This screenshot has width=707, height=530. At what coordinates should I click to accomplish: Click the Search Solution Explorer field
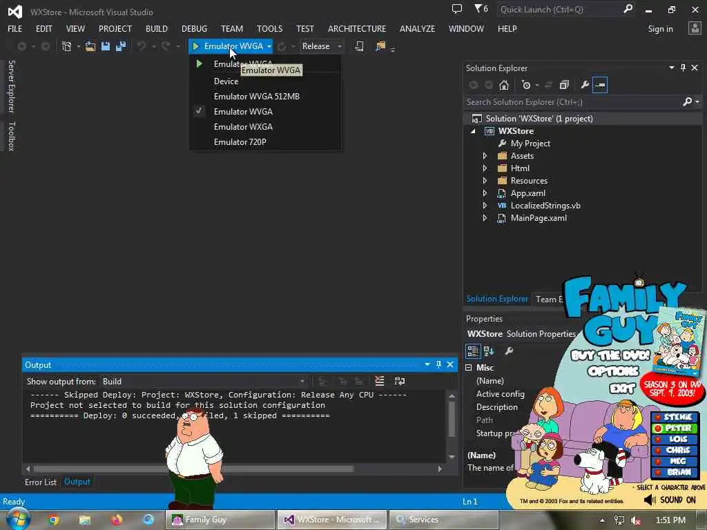tap(572, 102)
